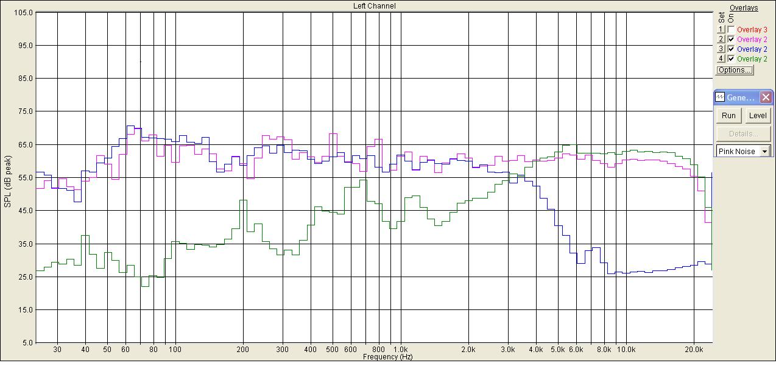Click the blue Overlay 2 label

pyautogui.click(x=752, y=49)
